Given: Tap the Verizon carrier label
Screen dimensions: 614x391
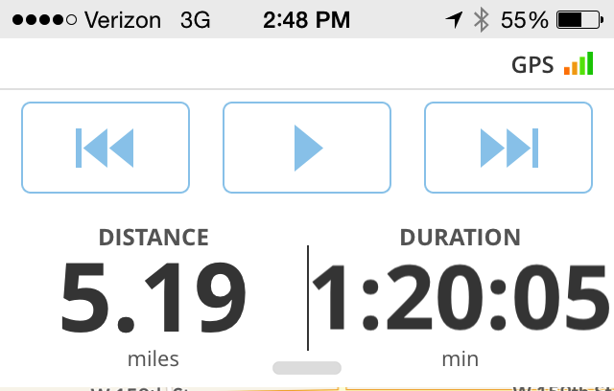Looking at the screenshot, I should coord(123,20).
